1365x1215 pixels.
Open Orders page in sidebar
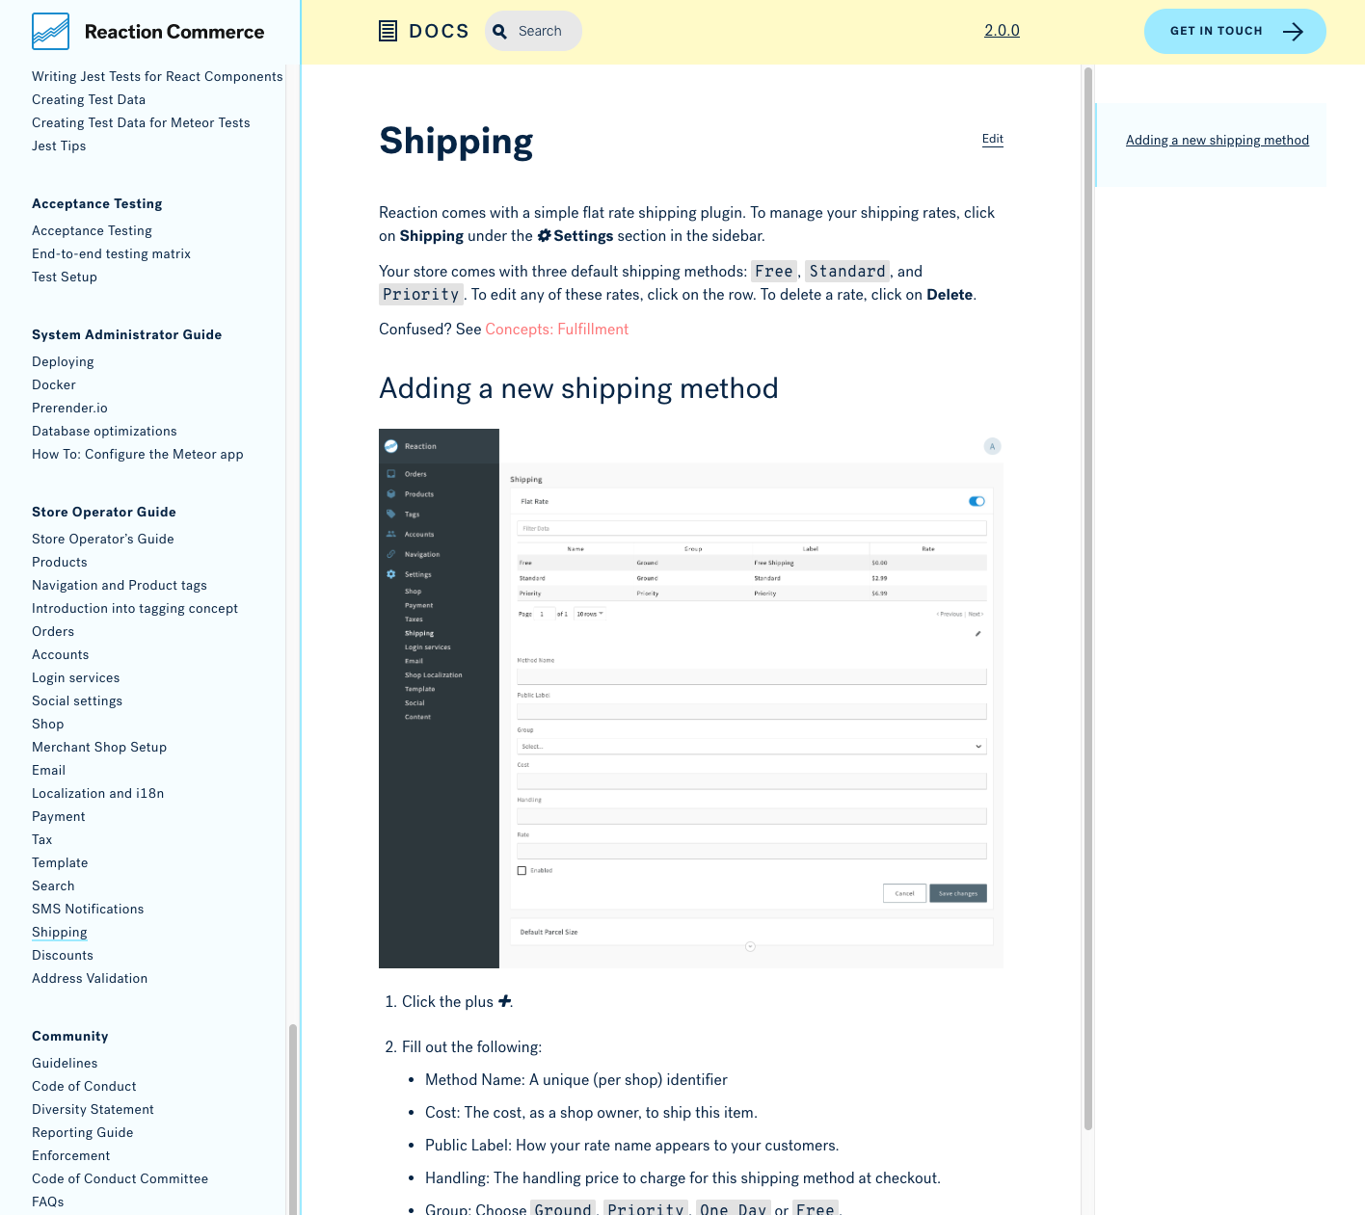53,632
